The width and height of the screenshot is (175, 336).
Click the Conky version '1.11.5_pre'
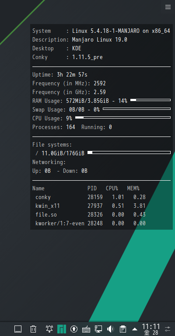(87, 57)
